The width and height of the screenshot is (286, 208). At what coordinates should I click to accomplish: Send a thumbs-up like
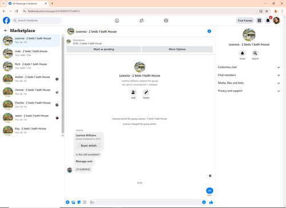tap(211, 202)
